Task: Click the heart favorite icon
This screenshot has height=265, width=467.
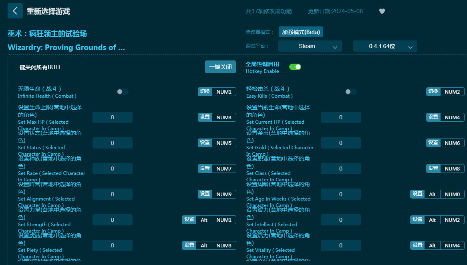Action: (x=382, y=11)
